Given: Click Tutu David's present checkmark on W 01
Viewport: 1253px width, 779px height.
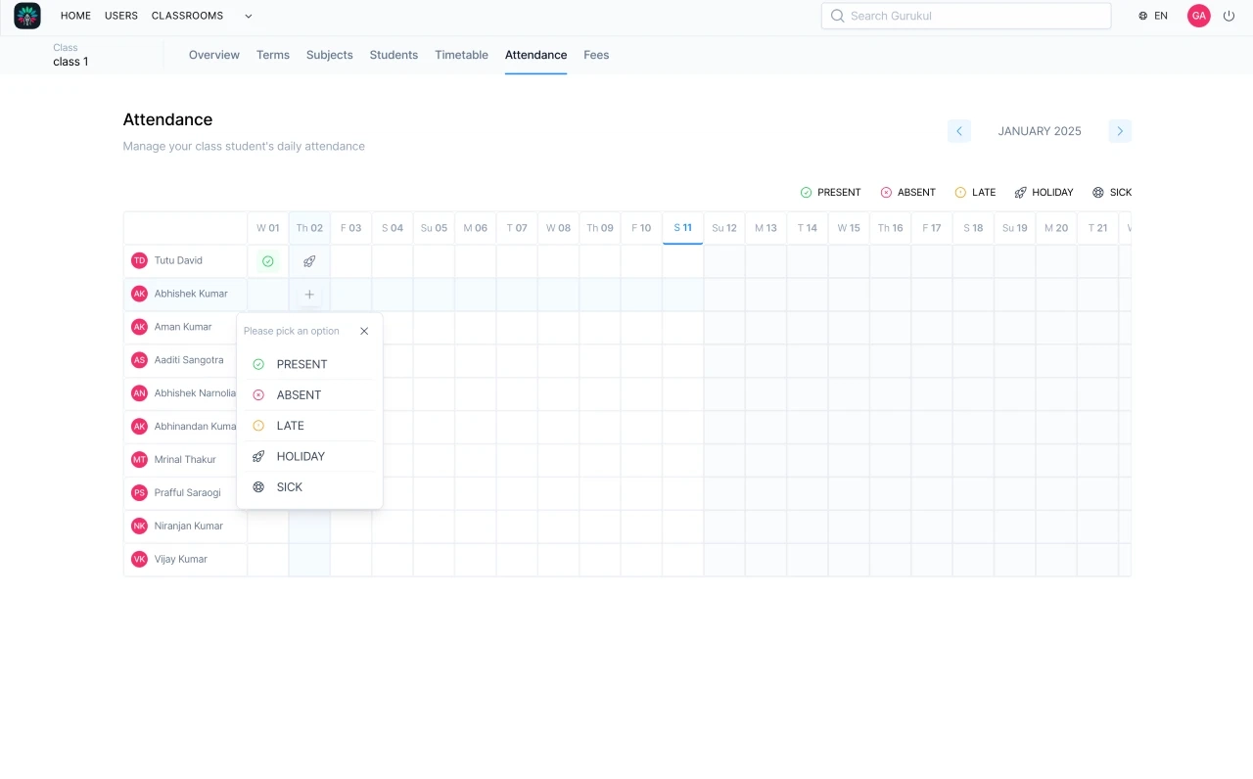Looking at the screenshot, I should pos(268,261).
